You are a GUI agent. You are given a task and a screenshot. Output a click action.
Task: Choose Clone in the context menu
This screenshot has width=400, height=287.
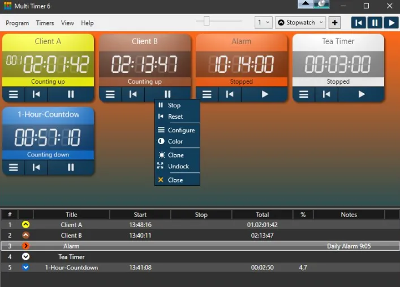click(177, 155)
